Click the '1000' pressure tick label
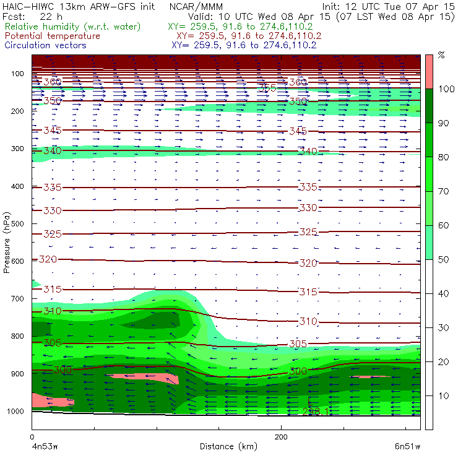This screenshot has width=458, height=458. pos(15,411)
